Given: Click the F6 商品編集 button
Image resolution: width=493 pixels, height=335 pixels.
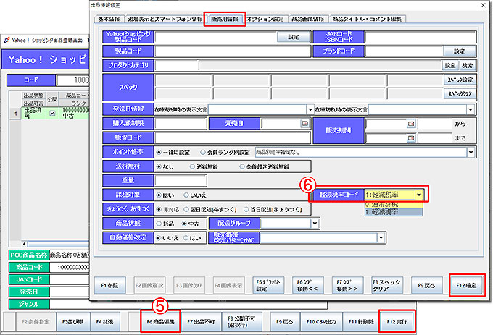Looking at the screenshot, I should pos(159,319).
